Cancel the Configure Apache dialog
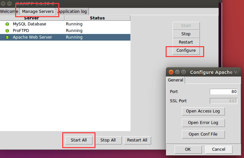This screenshot has width=244, height=158. click(x=219, y=149)
